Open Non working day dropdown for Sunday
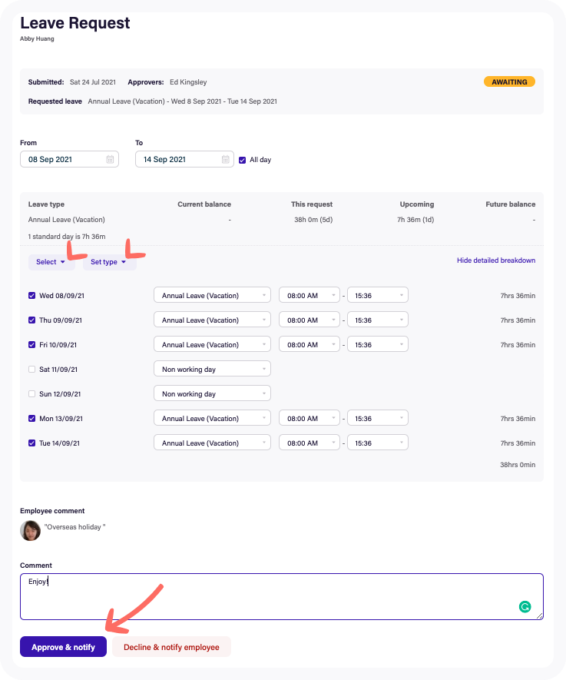Image resolution: width=566 pixels, height=680 pixels. tap(212, 394)
